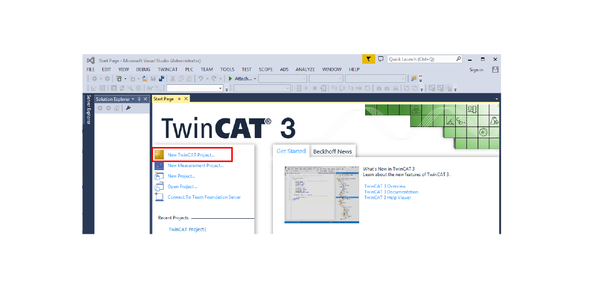Close the Solution Explorer panel

coord(145,99)
